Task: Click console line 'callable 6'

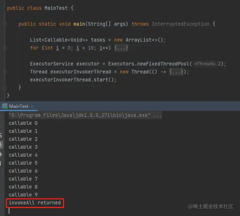Action: [23, 171]
